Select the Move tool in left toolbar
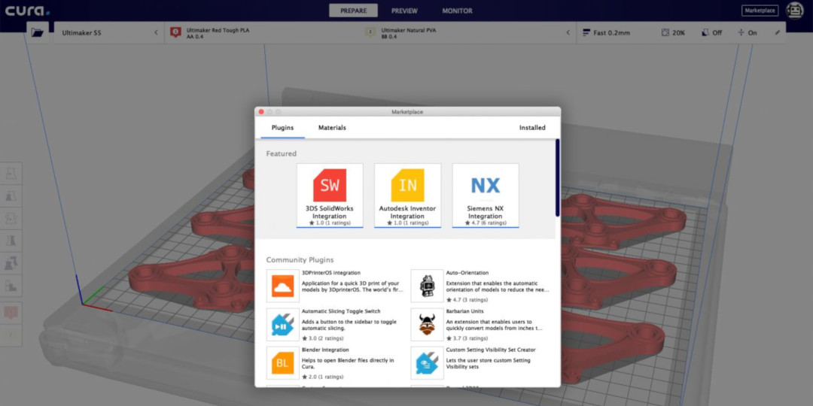The image size is (813, 406). coord(11,174)
